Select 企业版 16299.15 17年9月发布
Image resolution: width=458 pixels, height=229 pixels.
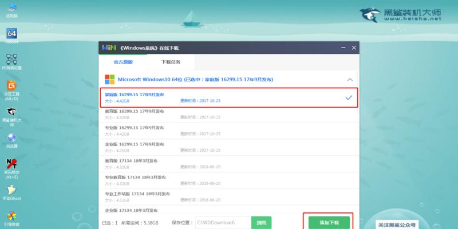click(228, 147)
